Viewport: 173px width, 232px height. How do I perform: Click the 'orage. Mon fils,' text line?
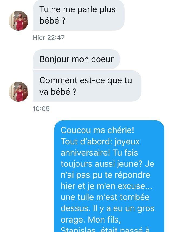[91, 220]
